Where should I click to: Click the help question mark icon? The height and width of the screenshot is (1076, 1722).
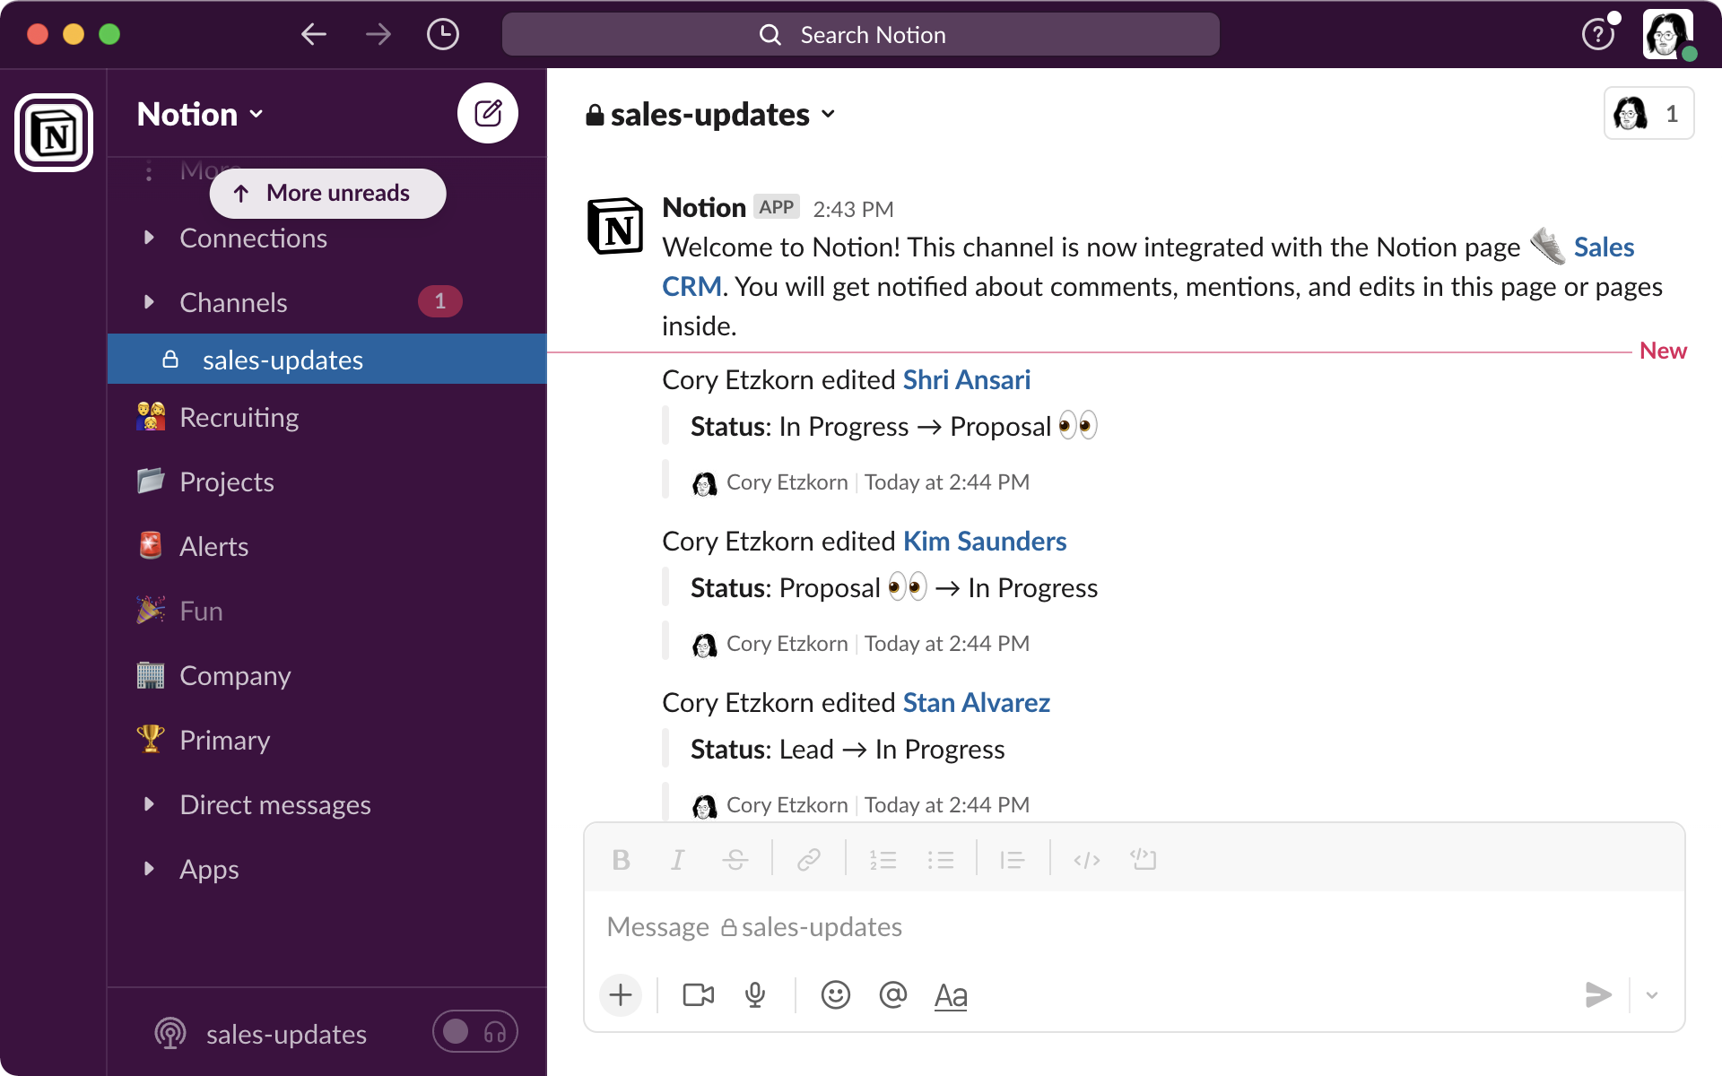point(1597,35)
